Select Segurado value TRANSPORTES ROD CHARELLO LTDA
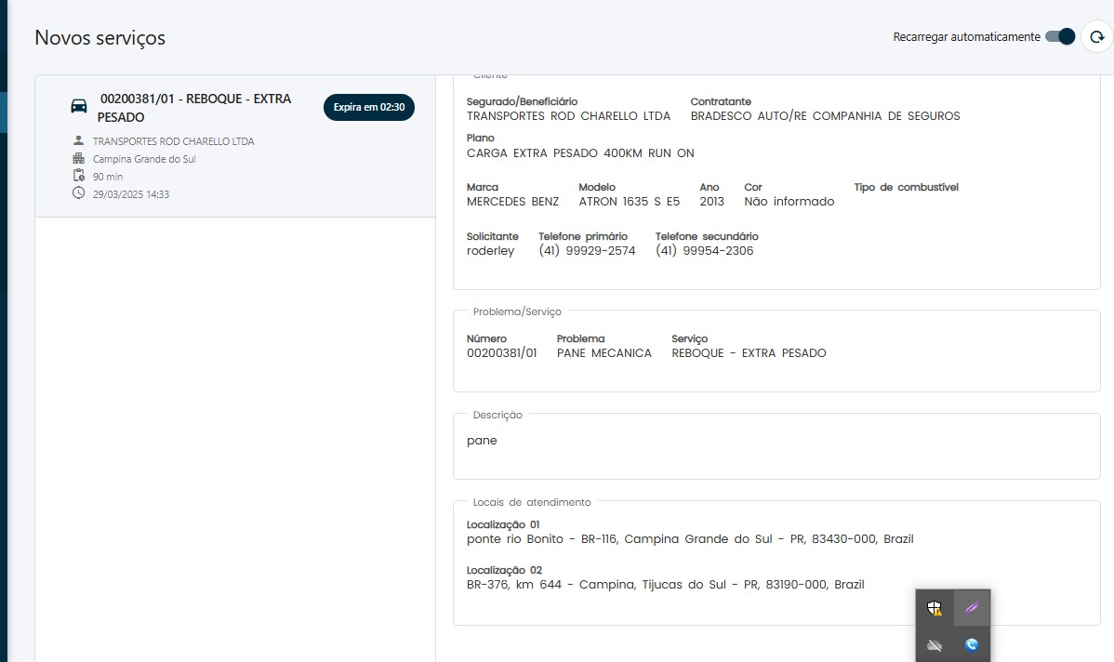Viewport: 1114px width, 662px height. pos(568,116)
